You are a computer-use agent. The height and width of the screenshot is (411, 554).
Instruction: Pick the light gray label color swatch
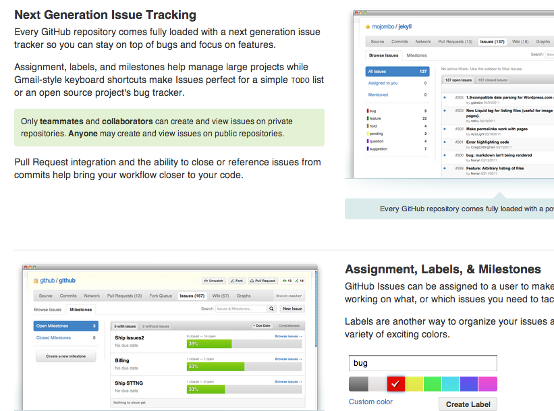[x=378, y=384]
